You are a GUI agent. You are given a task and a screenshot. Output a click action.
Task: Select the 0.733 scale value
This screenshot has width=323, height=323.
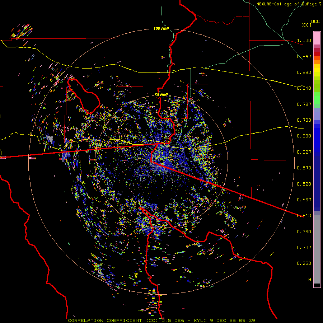tap(304, 120)
